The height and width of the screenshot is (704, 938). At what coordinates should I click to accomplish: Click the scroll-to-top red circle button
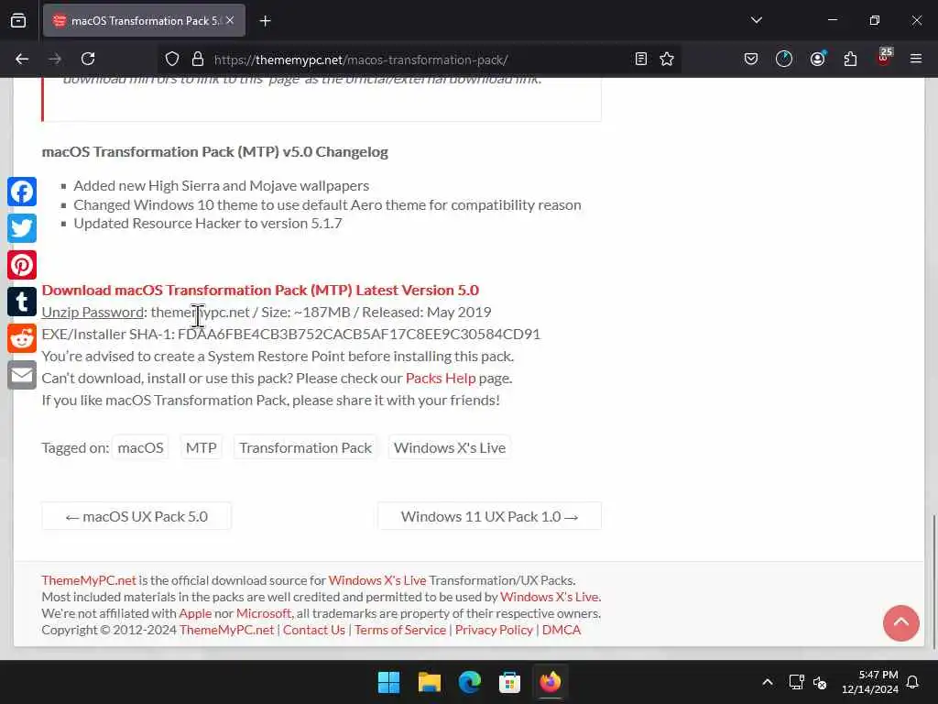click(901, 622)
